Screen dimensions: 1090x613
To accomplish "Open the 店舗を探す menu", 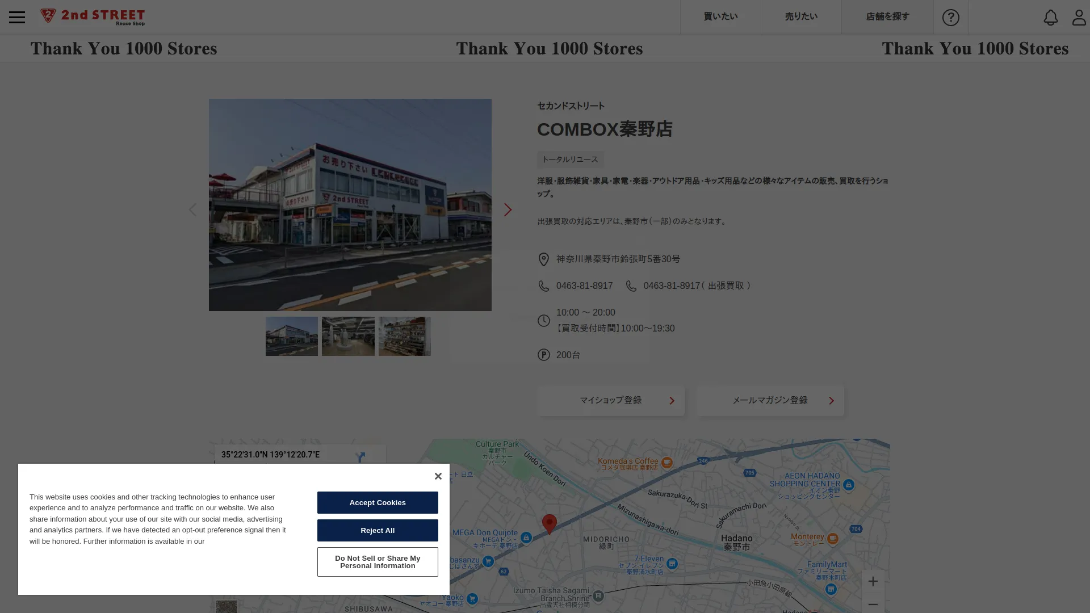I will 887,17.
